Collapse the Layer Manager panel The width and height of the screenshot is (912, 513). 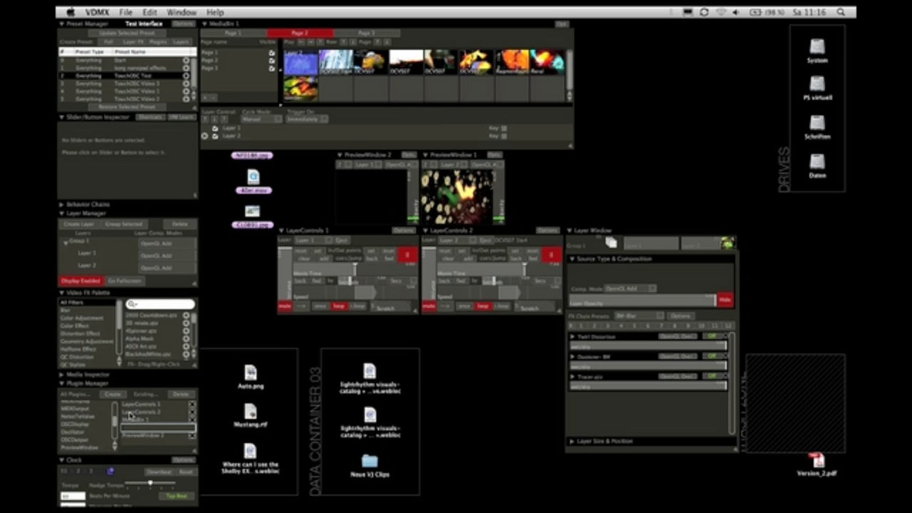point(62,214)
